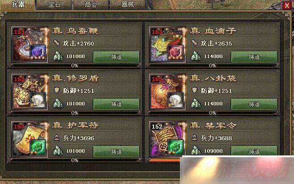Screen dimensions: 294x184
Task: Forge 真.乌蚕鞭 with the 铸造 button
Action: (x=116, y=57)
